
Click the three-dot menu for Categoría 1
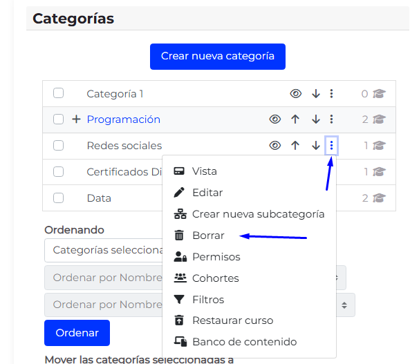coord(332,94)
